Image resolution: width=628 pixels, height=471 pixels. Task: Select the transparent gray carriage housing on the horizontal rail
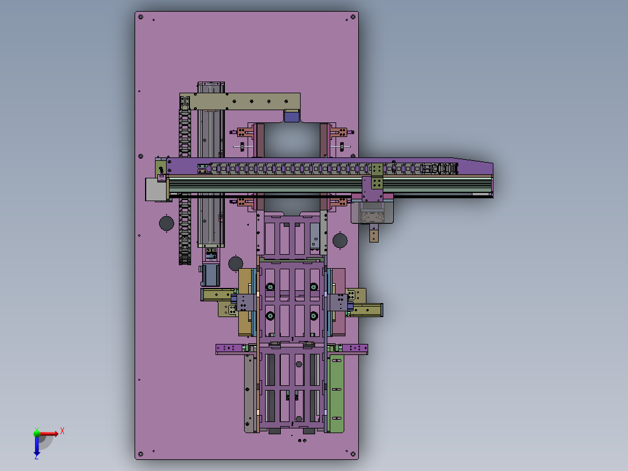tap(372, 212)
